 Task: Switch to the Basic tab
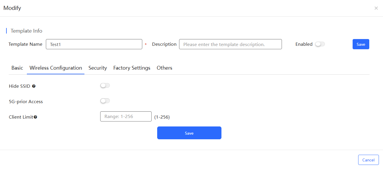coord(17,68)
